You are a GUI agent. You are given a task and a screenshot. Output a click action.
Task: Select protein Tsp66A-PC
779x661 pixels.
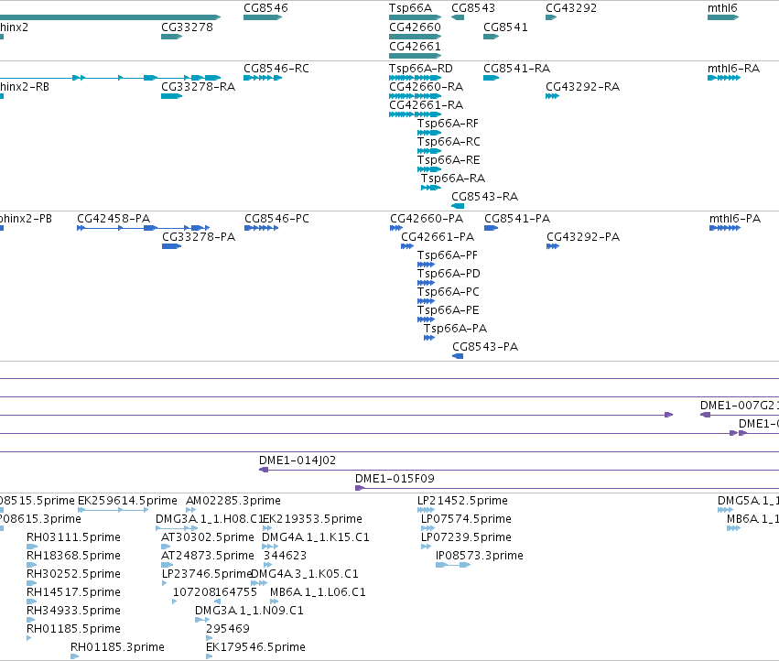tap(449, 292)
